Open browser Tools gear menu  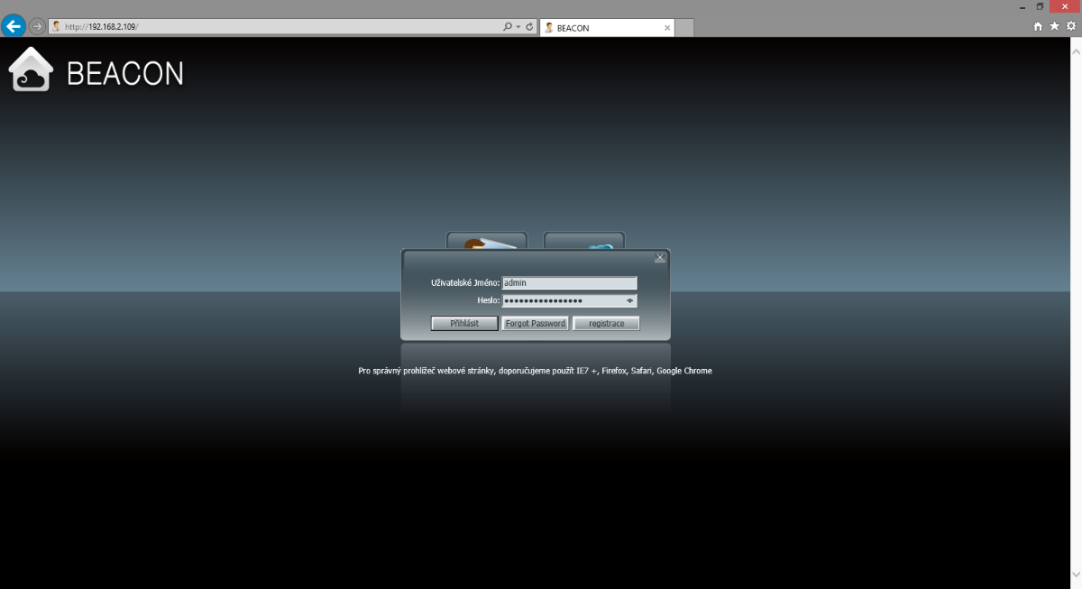pyautogui.click(x=1070, y=27)
